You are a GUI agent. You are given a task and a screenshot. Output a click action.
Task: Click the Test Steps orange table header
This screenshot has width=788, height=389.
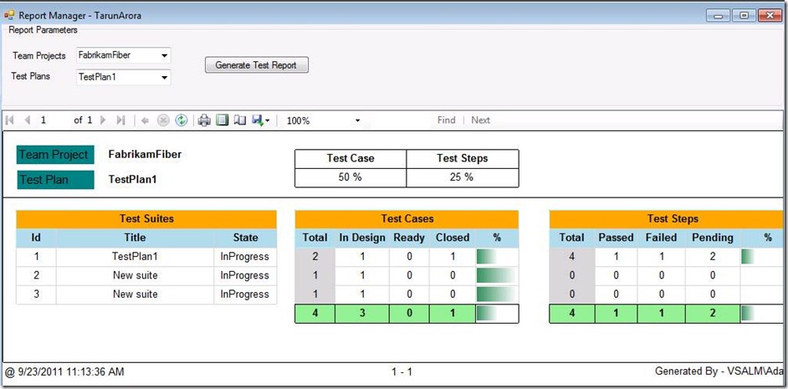668,219
